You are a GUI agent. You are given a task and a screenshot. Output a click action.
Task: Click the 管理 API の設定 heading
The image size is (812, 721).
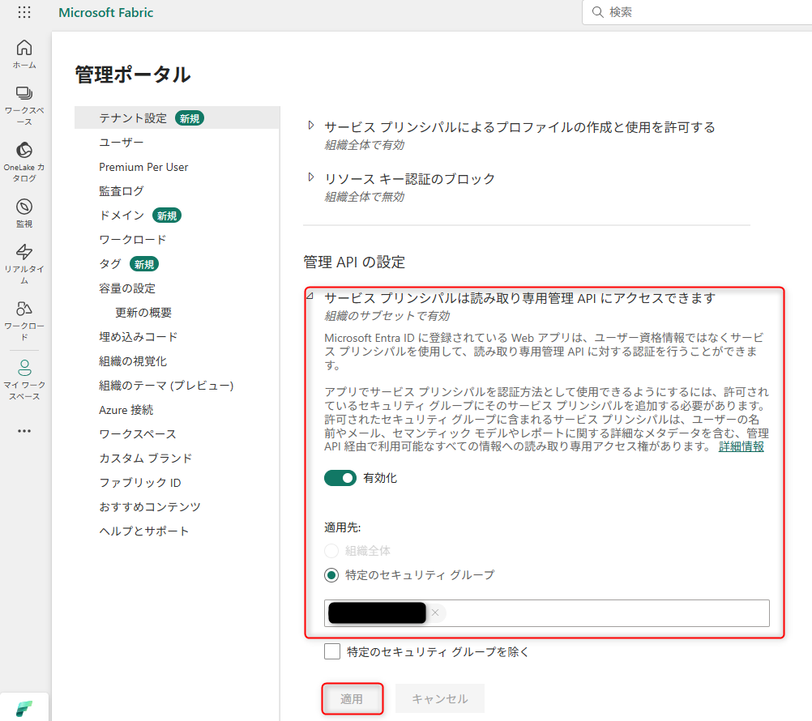pos(354,262)
